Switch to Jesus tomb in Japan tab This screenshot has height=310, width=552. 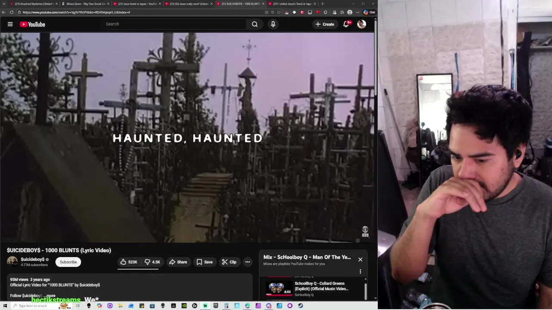point(137,4)
